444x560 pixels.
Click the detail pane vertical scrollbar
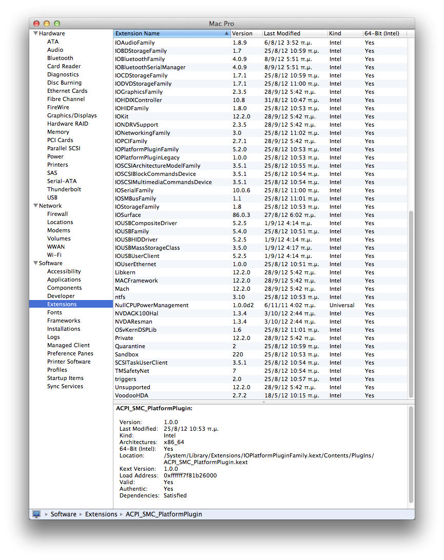click(x=411, y=455)
